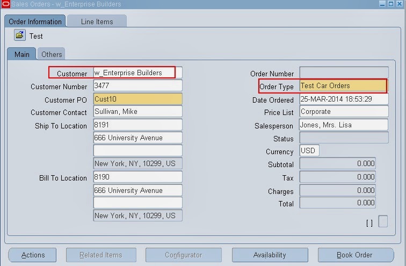
Task: Close the Sales Orders window
Action: tap(400, 4)
